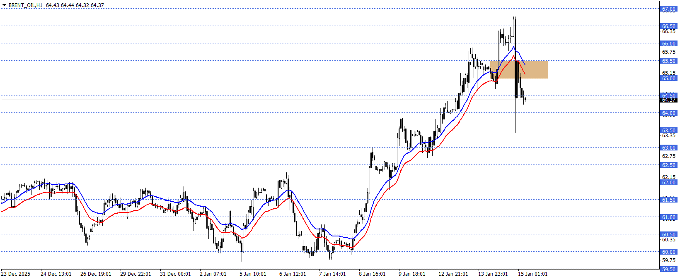Viewport: 680px width, 279px height.
Task: Select the 60.50 price level label
Action: coord(668,234)
